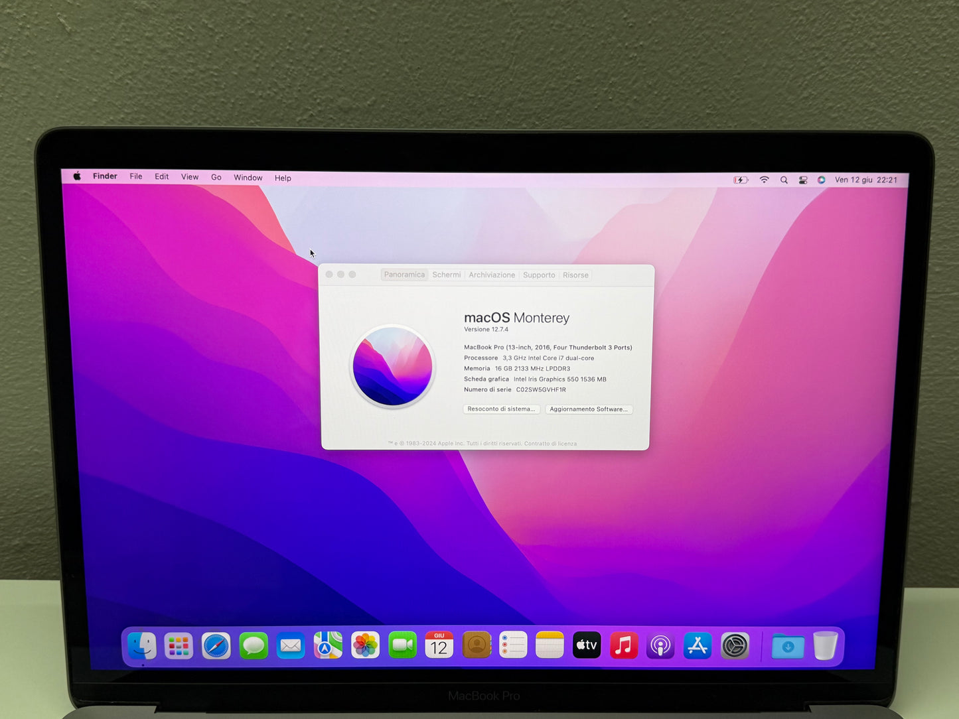Viewport: 959px width, 719px height.
Task: Open Reminders from the Dock
Action: (x=513, y=645)
